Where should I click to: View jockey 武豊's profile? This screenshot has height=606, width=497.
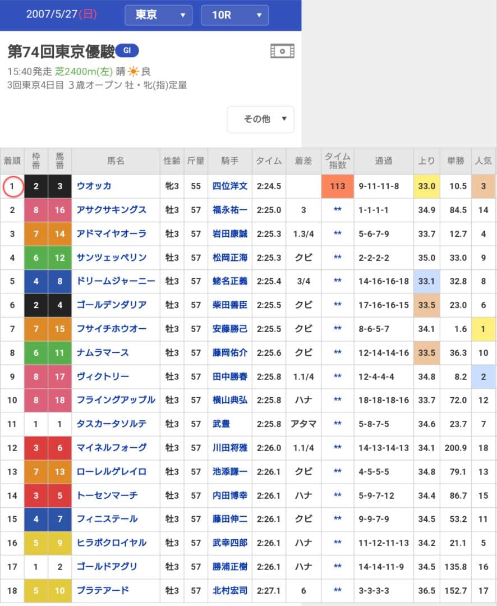tap(223, 424)
